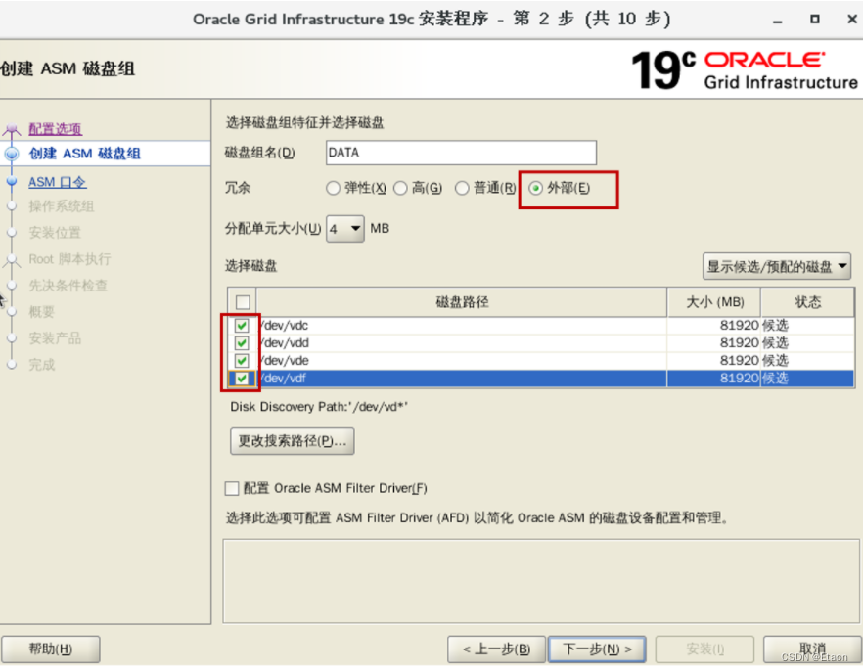
Task: Click the 81920 size cell of /dev/vdc
Action: [x=714, y=325]
